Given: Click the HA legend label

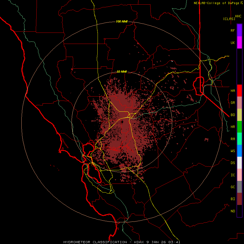Looking at the screenshot, I should [233, 91].
